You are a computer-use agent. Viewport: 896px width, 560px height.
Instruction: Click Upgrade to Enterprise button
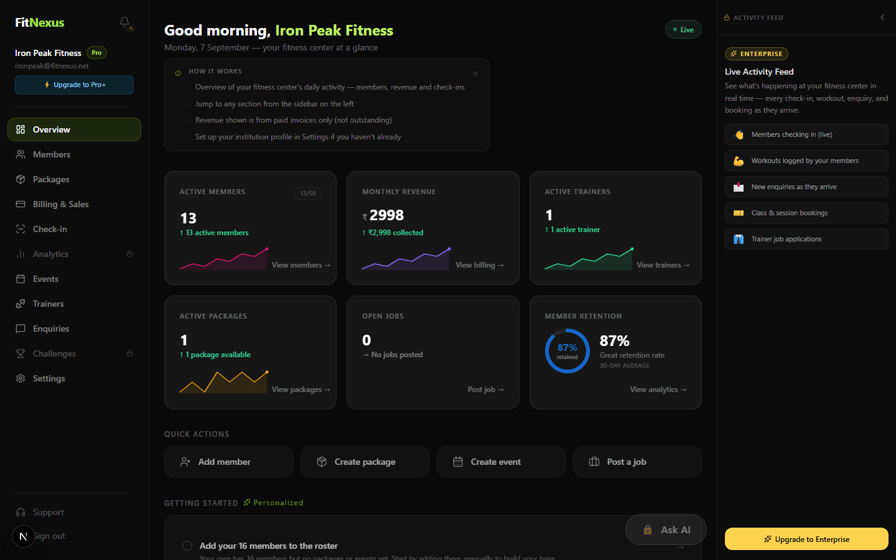pos(806,539)
